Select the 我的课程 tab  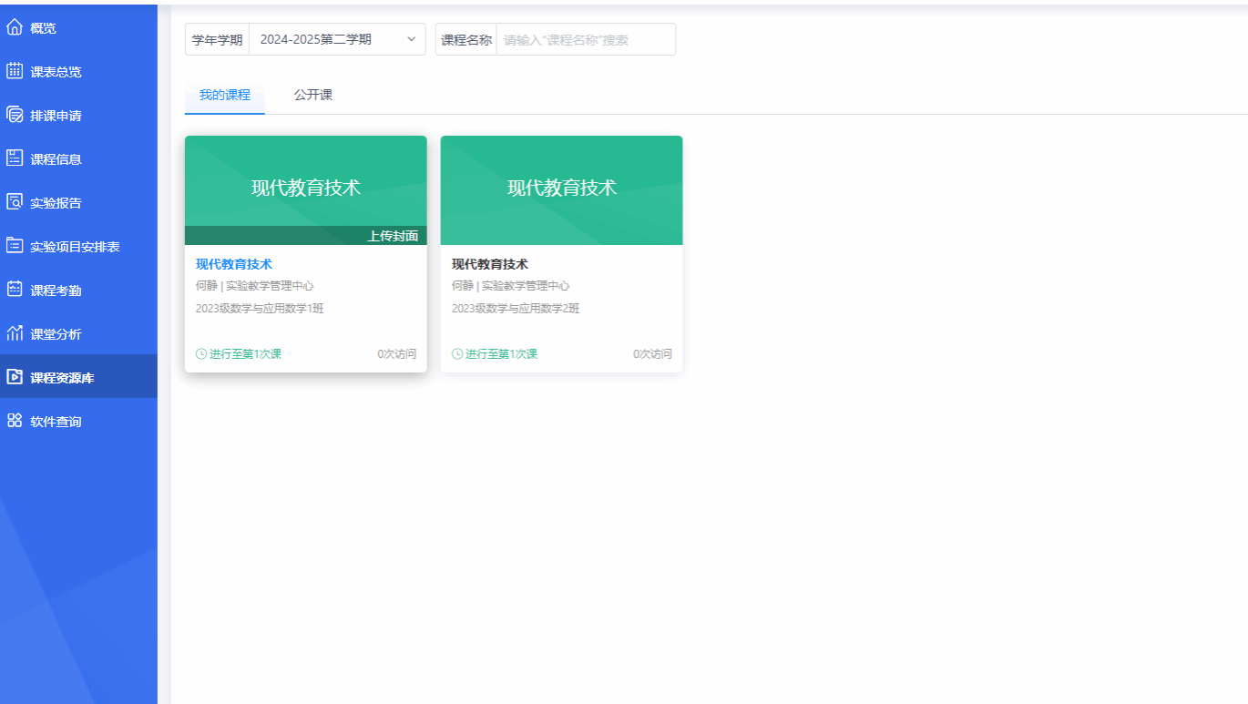click(x=224, y=95)
